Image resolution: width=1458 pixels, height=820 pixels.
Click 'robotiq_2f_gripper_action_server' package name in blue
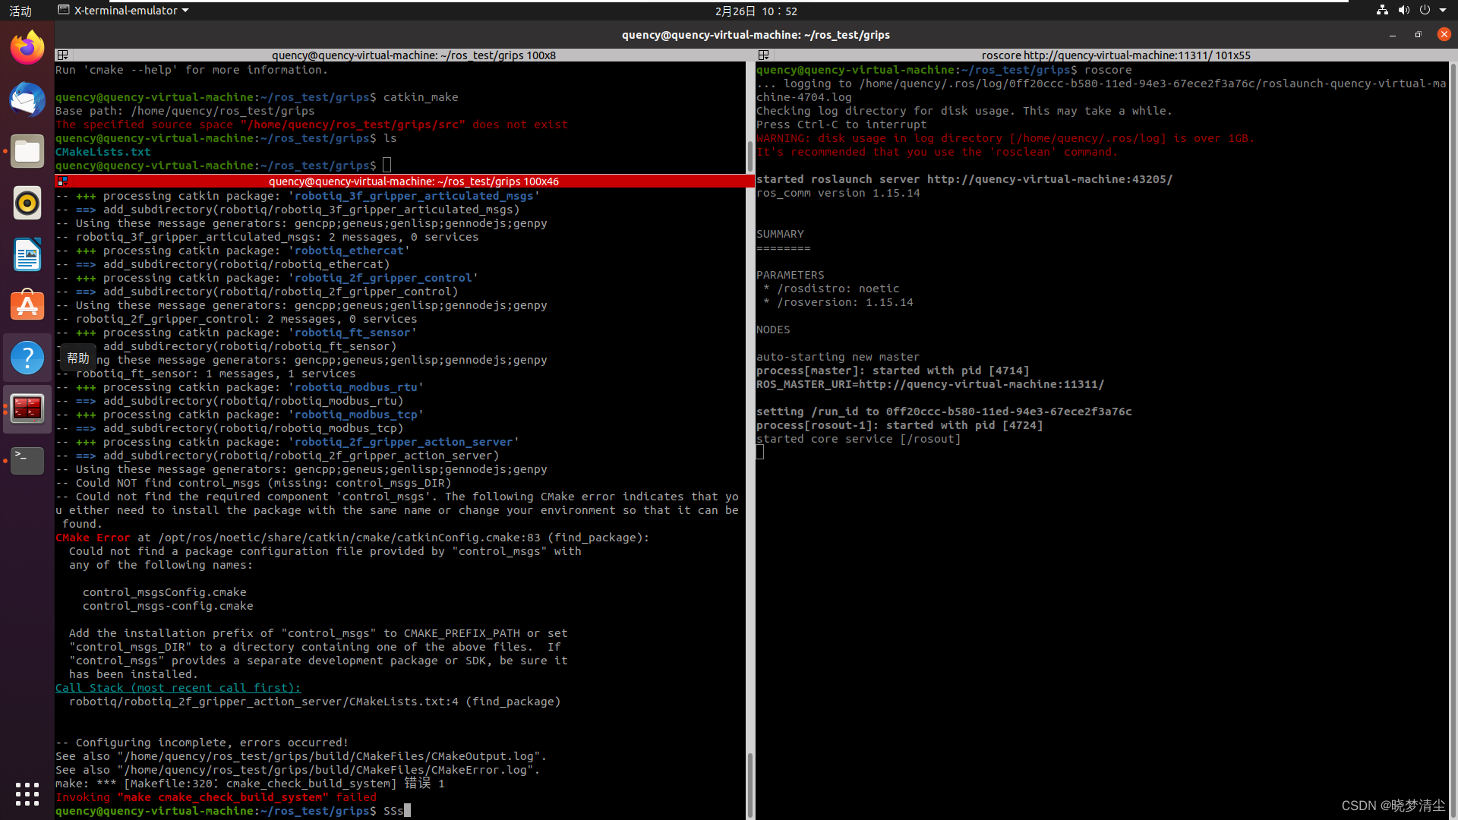(404, 442)
